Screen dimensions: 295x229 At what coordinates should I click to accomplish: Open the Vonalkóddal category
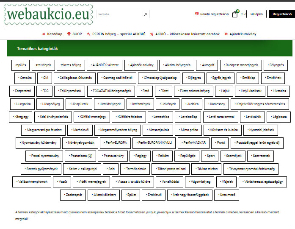point(170,182)
